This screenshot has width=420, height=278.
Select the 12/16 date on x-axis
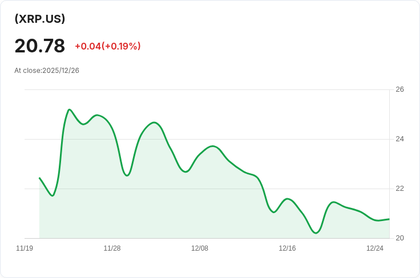[x=287, y=248]
